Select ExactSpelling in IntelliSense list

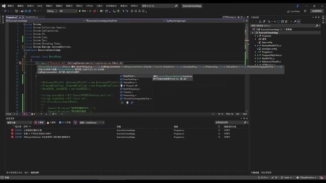point(136,79)
